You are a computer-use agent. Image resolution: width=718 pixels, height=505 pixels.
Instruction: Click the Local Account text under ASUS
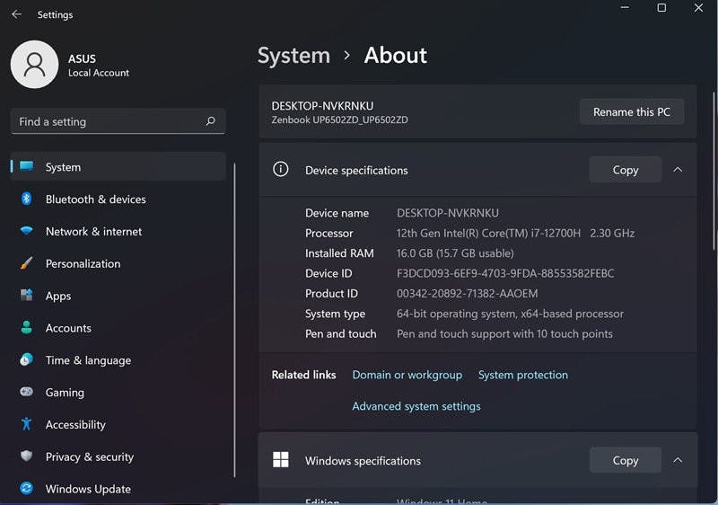(x=99, y=73)
